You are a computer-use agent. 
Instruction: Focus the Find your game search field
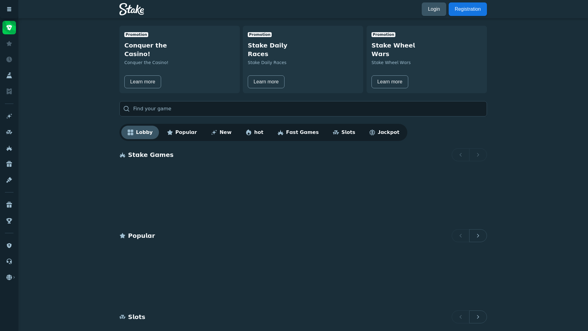(x=303, y=109)
